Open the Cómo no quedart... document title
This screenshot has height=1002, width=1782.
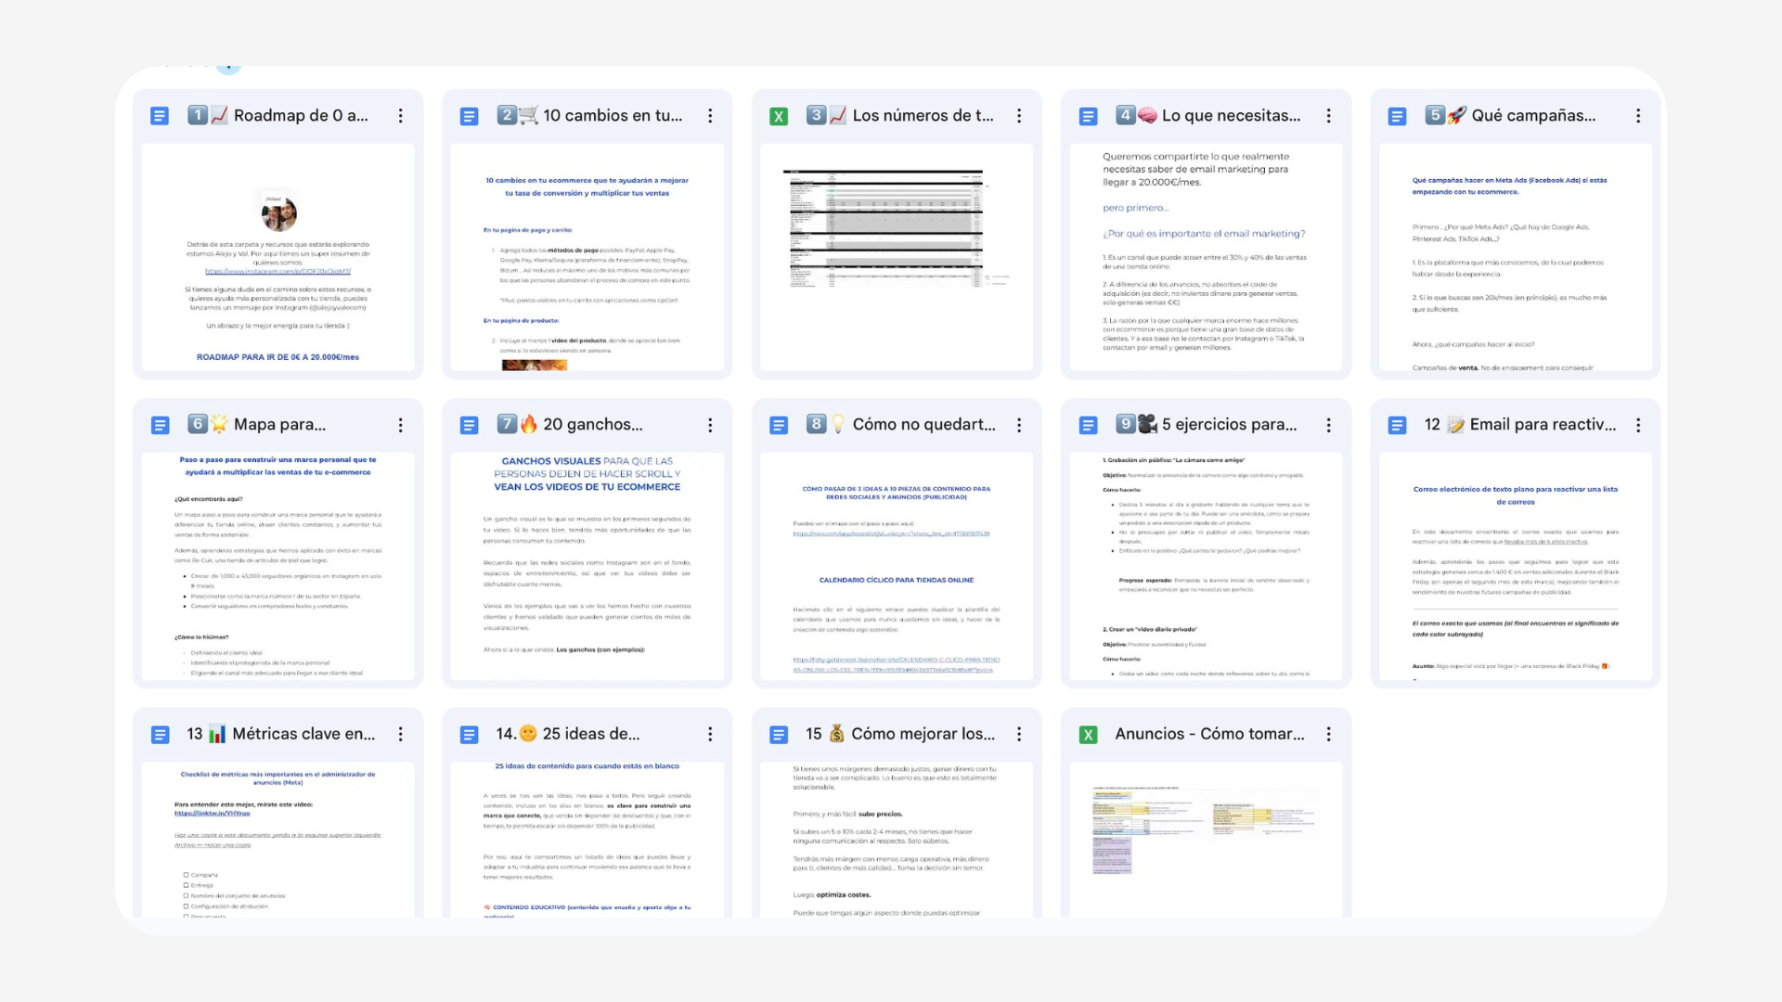[x=923, y=425]
